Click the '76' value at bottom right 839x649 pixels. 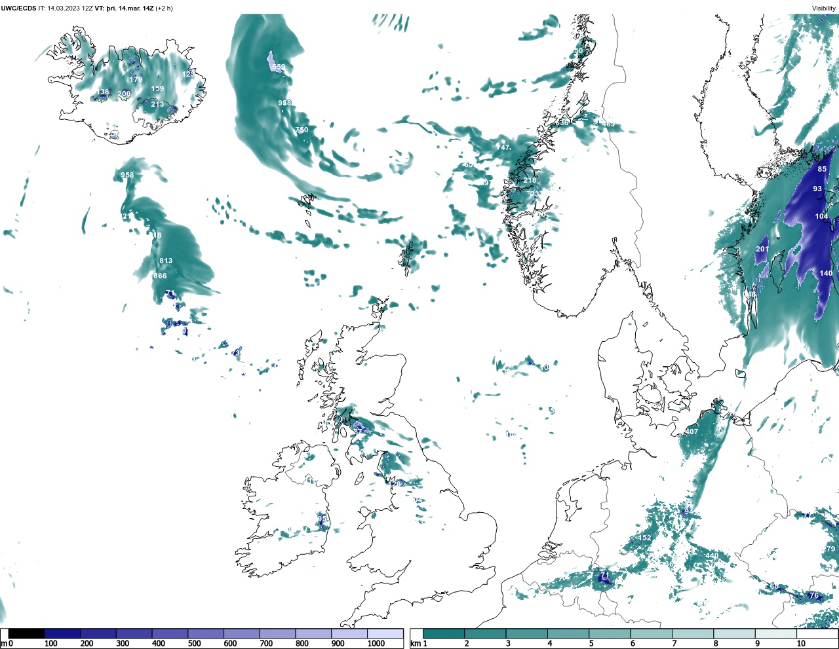click(x=813, y=596)
